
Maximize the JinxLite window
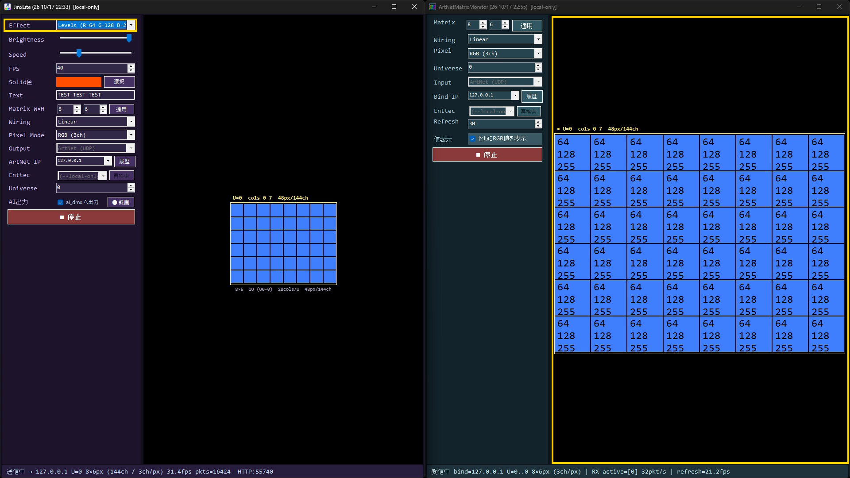coord(394,7)
